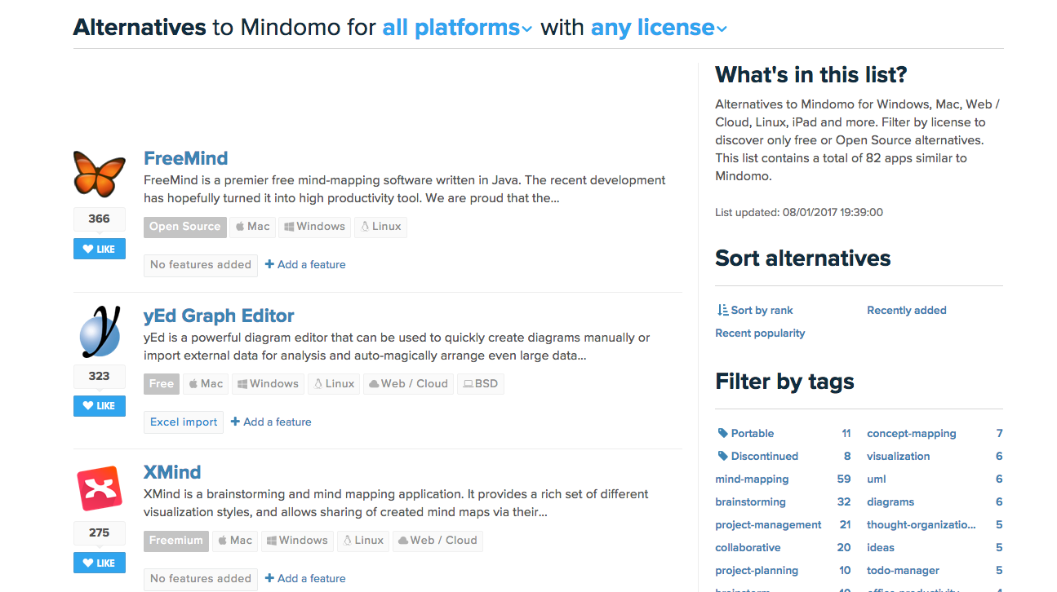Click the BSD platform tag for yEd

(x=479, y=384)
